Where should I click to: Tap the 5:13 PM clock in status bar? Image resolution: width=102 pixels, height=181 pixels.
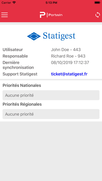pyautogui.click(x=51, y=3)
